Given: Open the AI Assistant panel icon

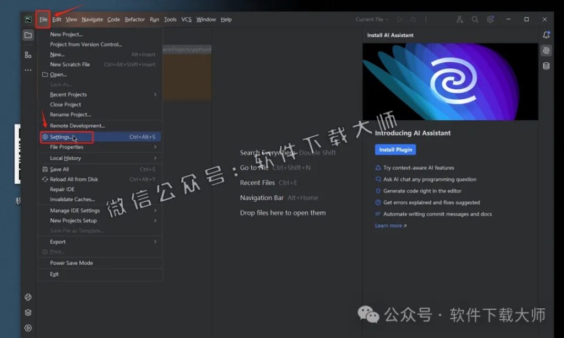Looking at the screenshot, I should 546,50.
